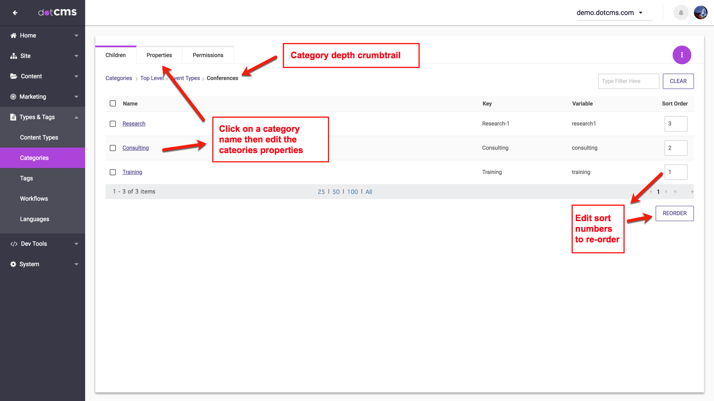Show 50 items per page
Viewport: 714px width, 401px height.
pos(336,192)
